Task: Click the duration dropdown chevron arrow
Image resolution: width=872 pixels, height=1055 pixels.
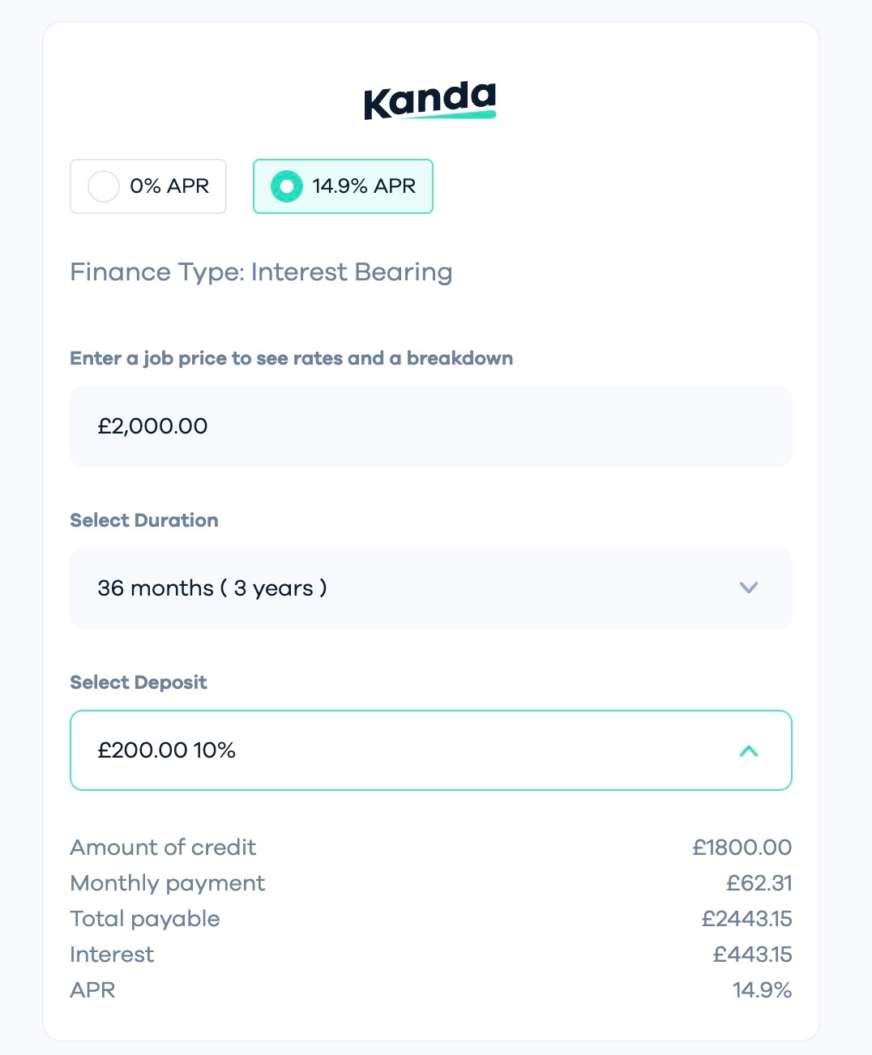Action: point(749,588)
